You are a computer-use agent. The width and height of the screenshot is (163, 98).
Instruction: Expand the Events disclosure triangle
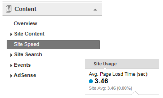click(11, 66)
